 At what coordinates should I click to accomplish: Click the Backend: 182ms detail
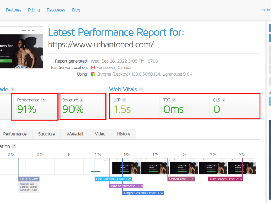[x=28, y=190]
